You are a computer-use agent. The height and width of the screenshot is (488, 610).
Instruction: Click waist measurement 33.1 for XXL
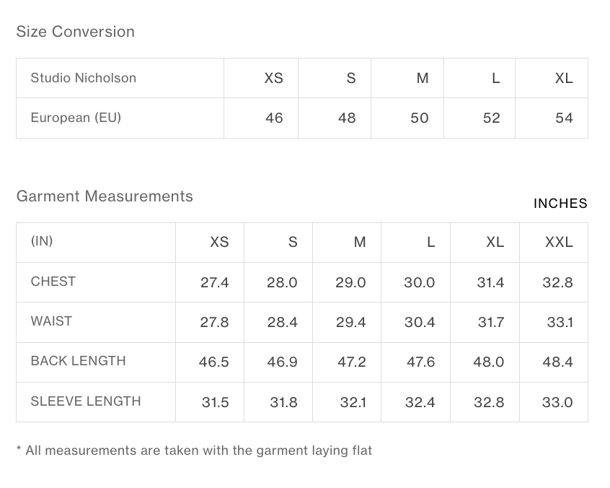(560, 322)
